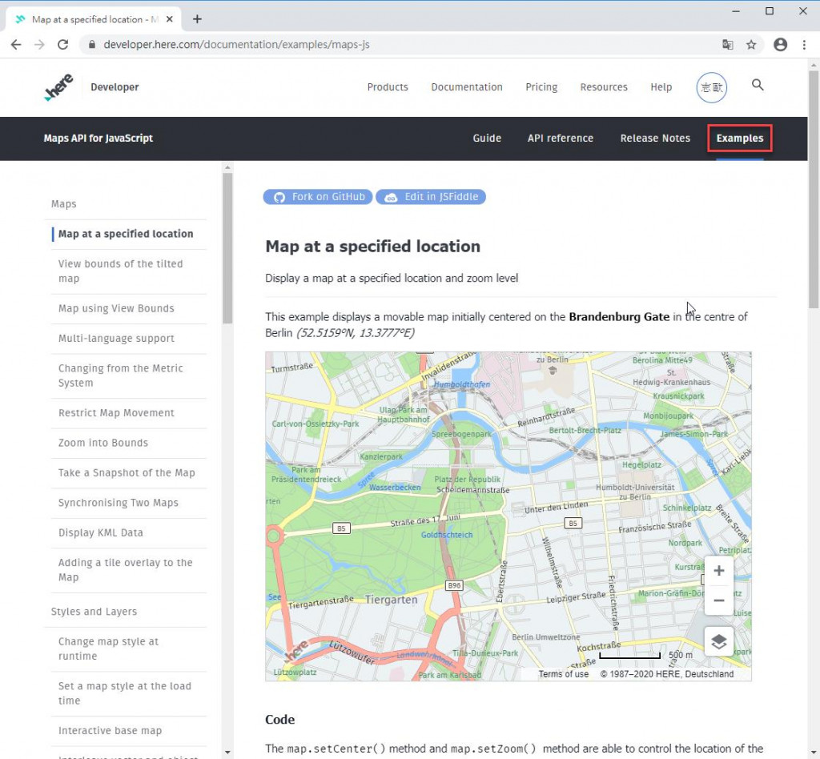The height and width of the screenshot is (759, 820).
Task: Click the browser forward arrow
Action: [x=39, y=44]
